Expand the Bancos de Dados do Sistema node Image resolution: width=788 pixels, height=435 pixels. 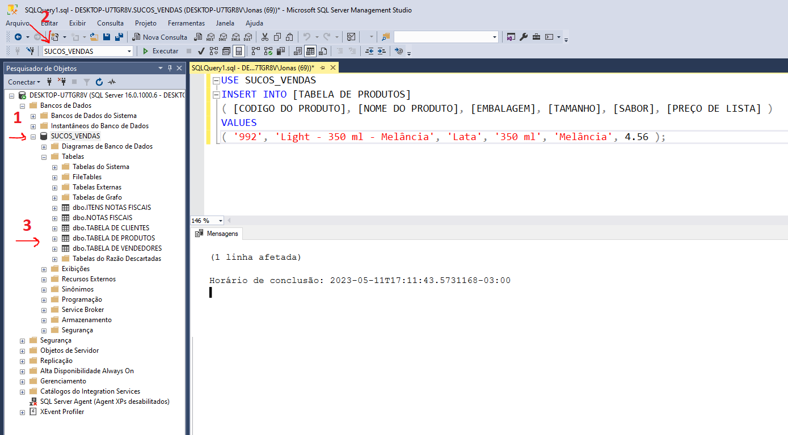33,116
